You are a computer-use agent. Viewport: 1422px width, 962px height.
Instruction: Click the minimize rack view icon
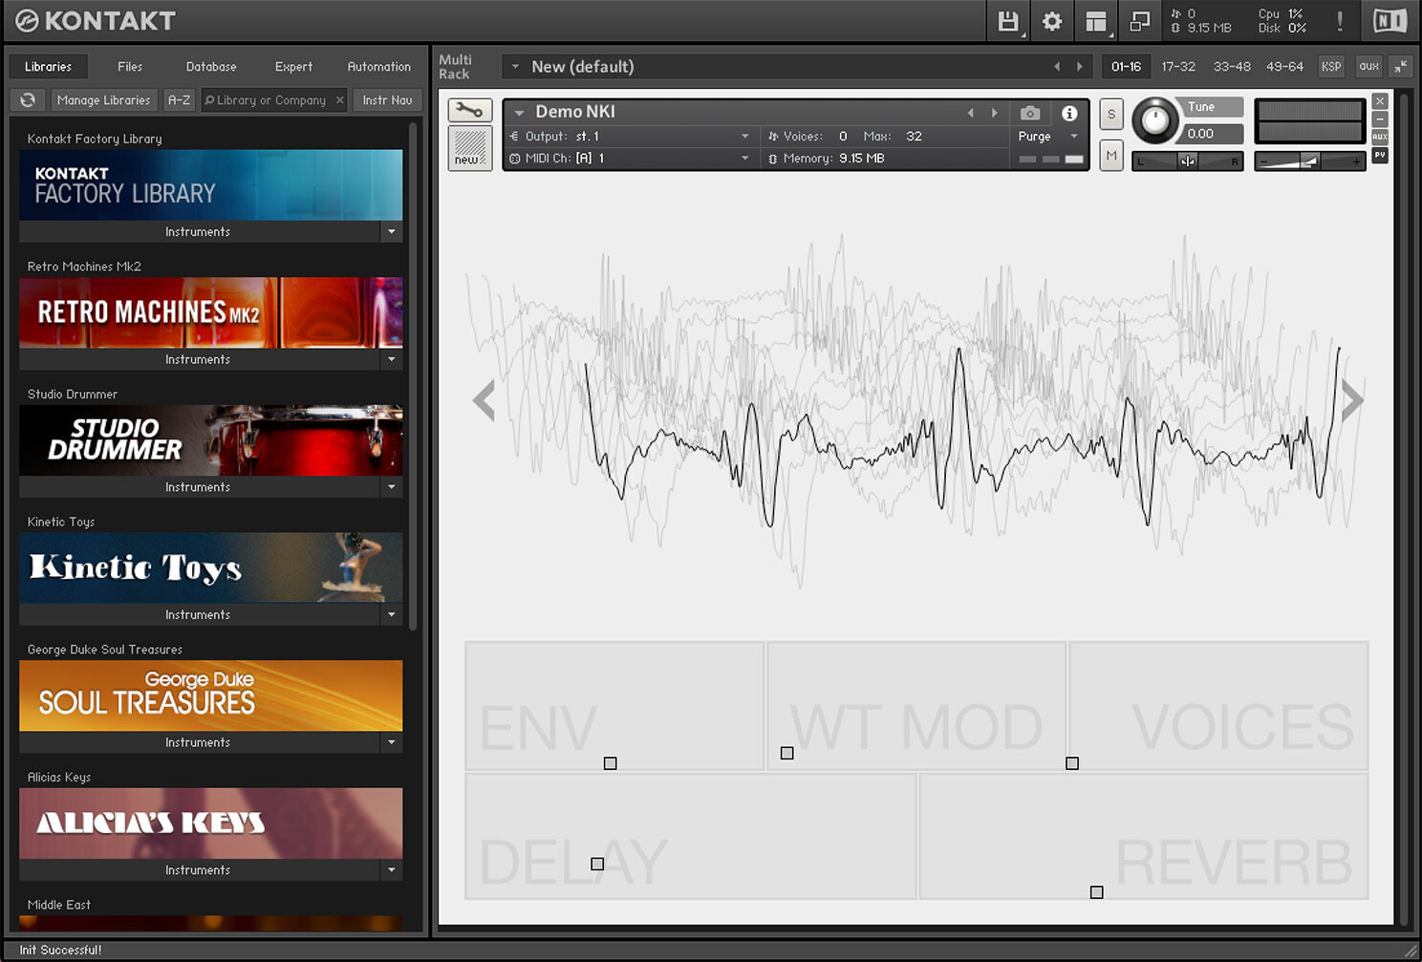pyautogui.click(x=1400, y=66)
